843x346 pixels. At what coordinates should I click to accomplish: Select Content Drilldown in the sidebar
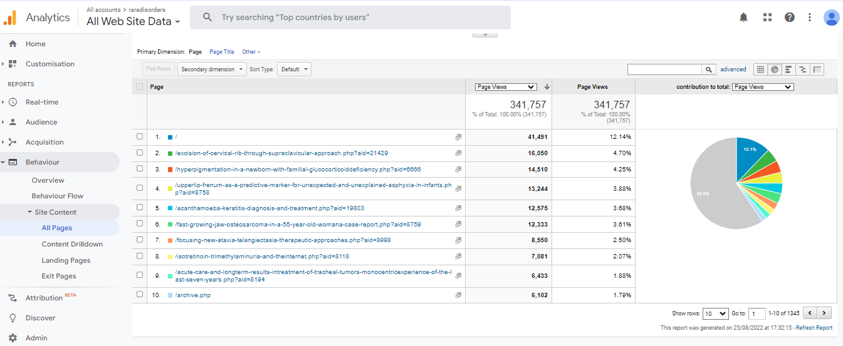point(72,244)
